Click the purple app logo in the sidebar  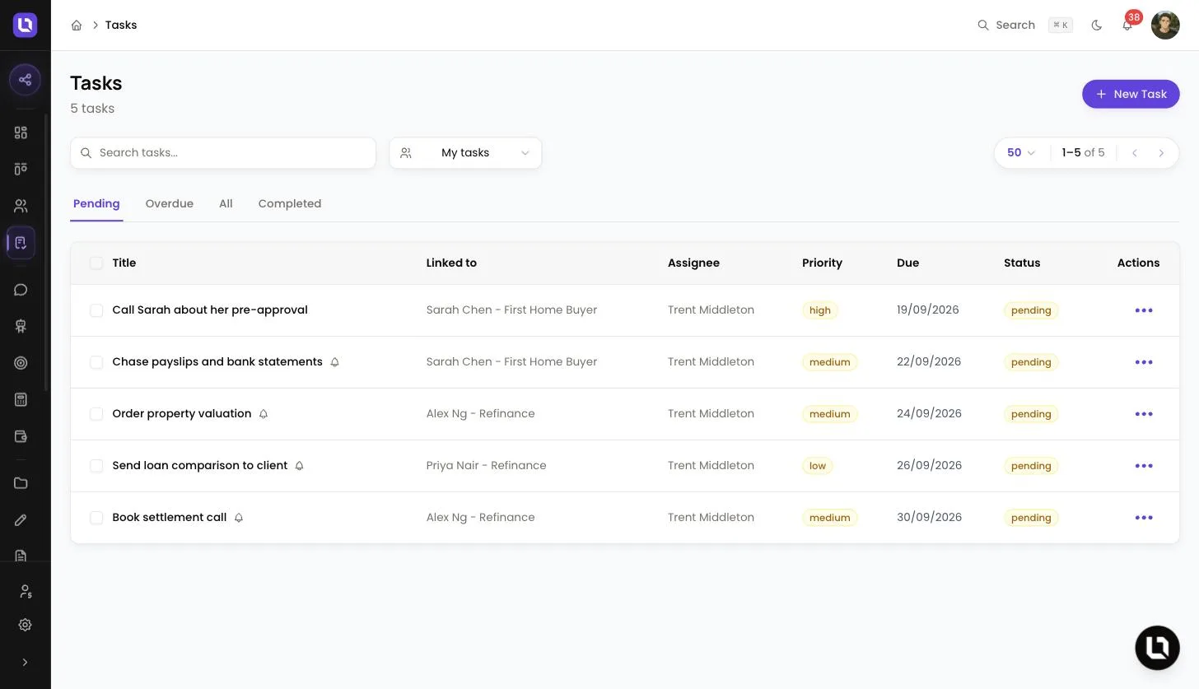25,25
